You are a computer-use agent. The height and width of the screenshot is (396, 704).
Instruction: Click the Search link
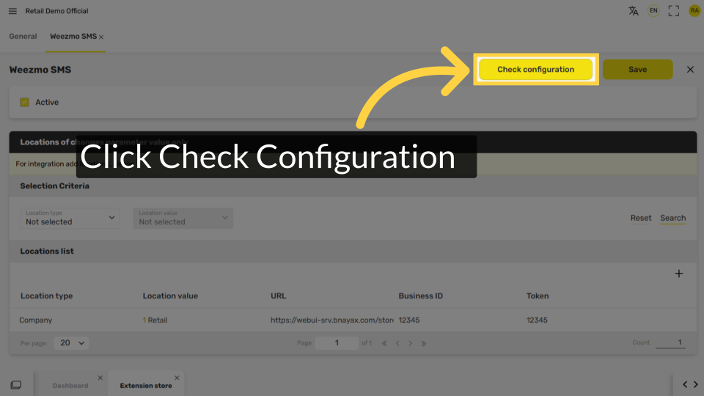coord(672,218)
